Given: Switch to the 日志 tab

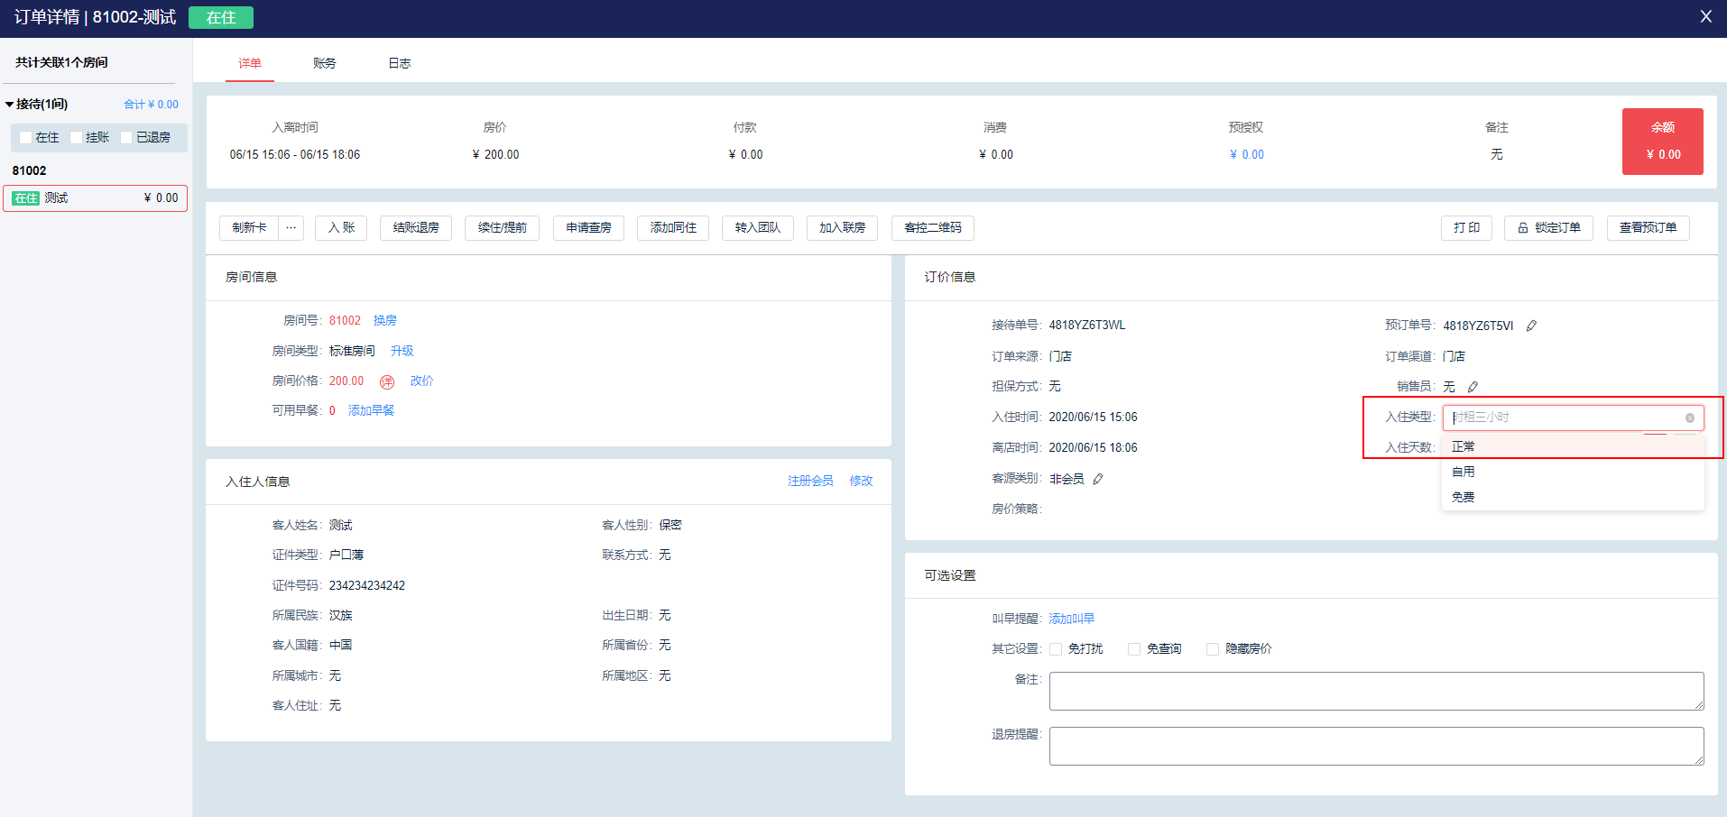Looking at the screenshot, I should 400,63.
